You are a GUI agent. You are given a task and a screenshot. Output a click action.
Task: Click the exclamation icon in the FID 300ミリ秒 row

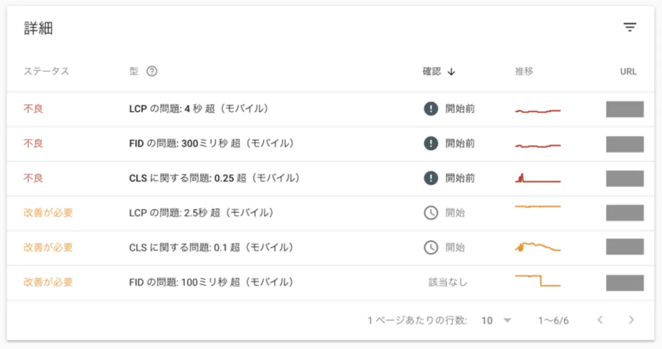431,144
